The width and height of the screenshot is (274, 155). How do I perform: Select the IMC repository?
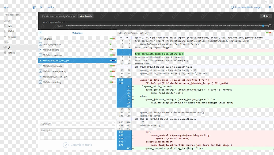point(10,26)
